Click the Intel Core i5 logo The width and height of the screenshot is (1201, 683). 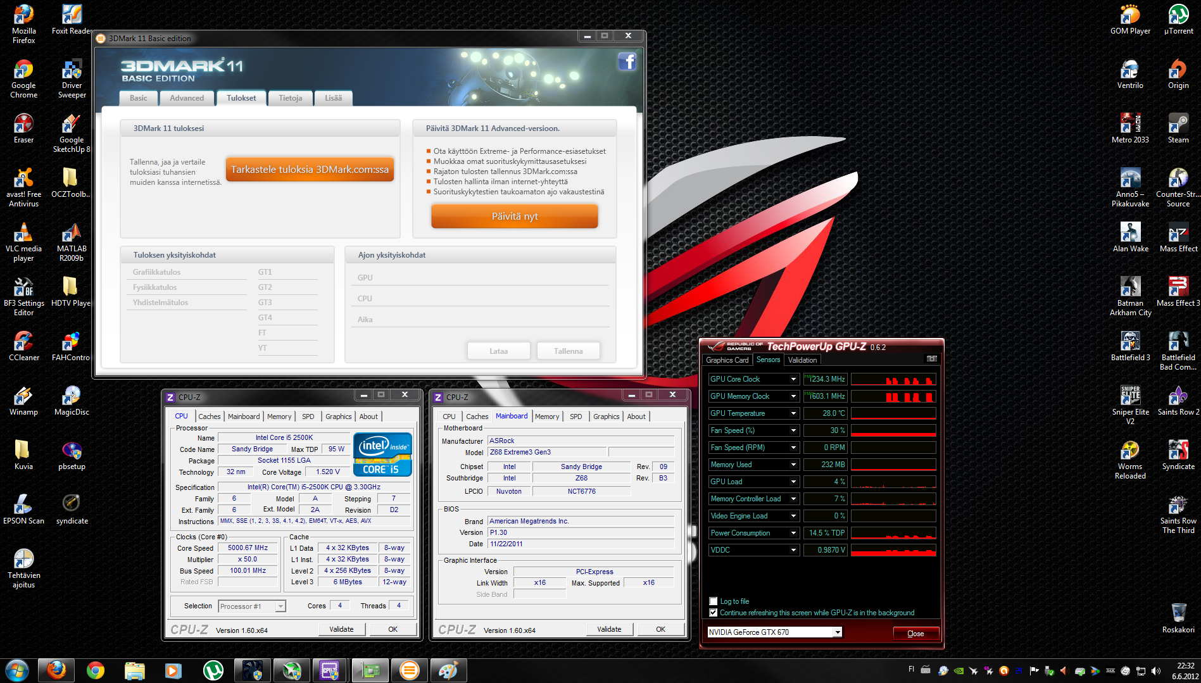coord(382,454)
